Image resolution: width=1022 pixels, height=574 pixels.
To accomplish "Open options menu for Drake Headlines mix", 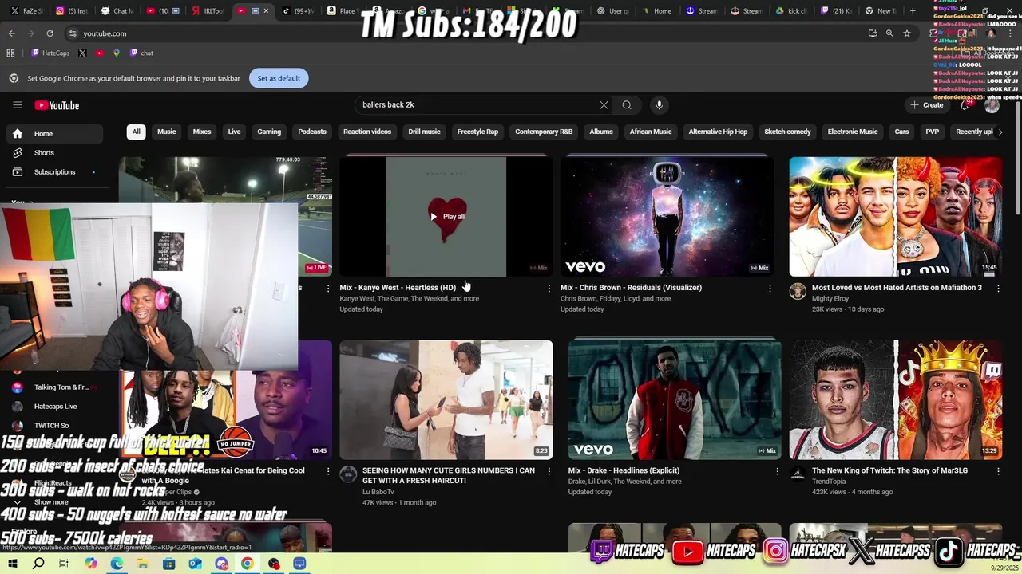I will click(x=778, y=471).
